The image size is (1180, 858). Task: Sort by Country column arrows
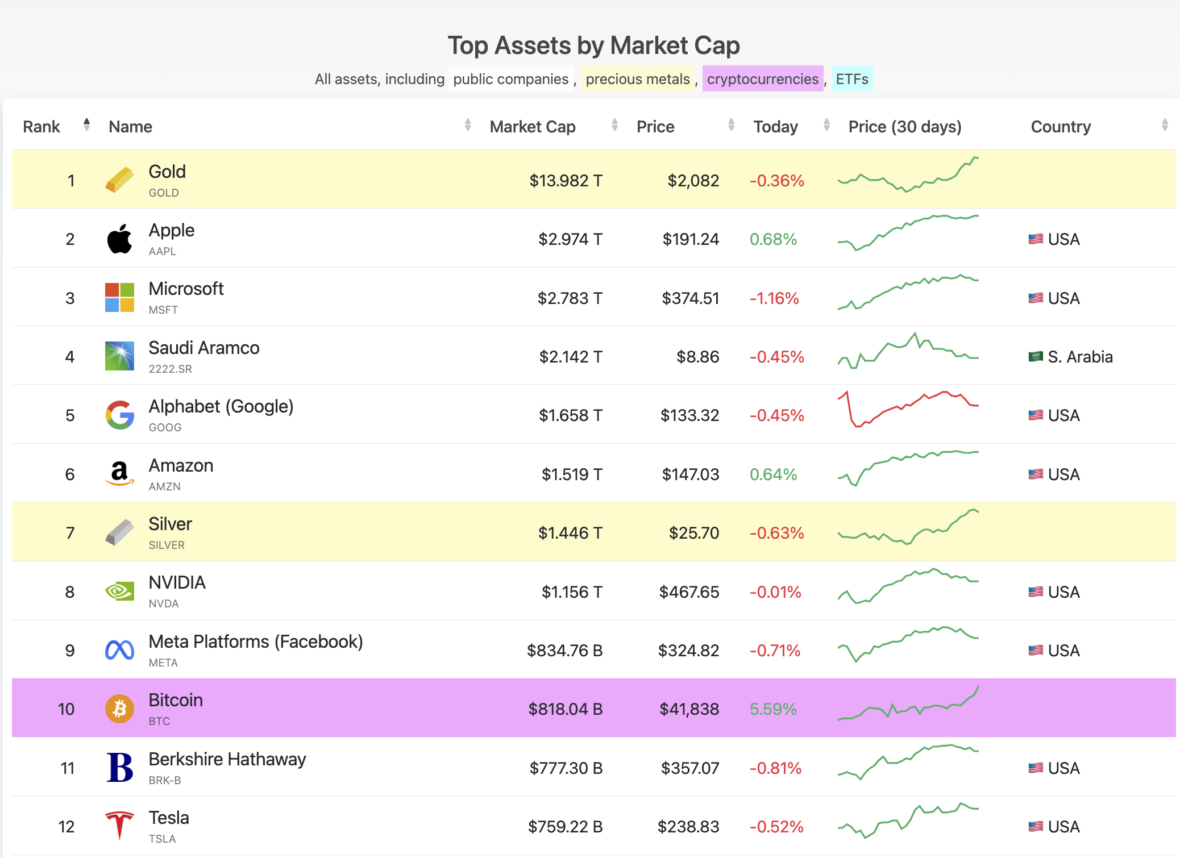click(x=1165, y=125)
